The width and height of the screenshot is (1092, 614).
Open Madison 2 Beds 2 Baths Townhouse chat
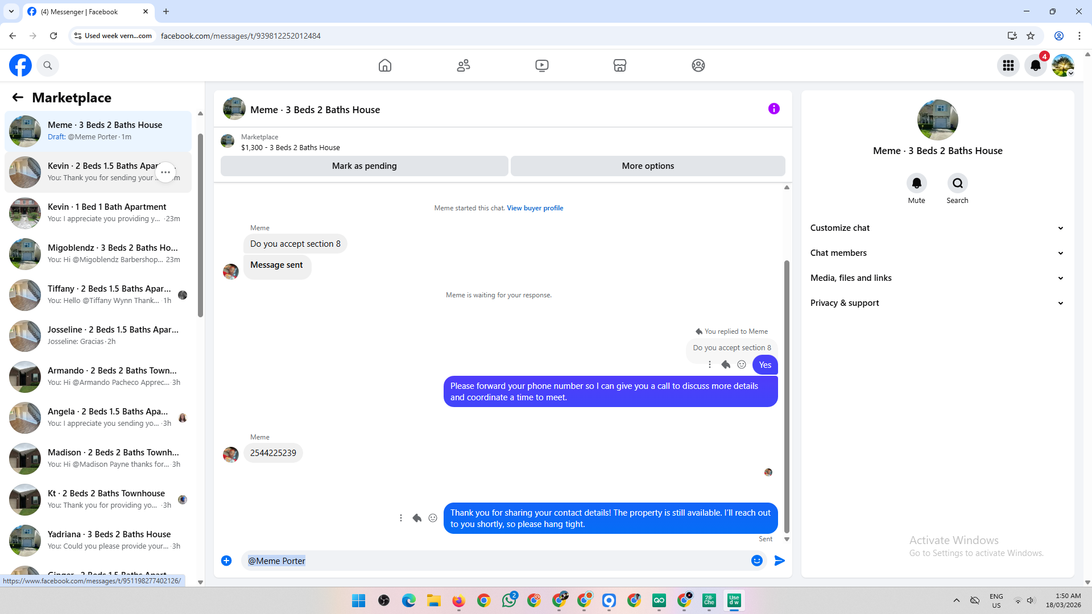98,459
